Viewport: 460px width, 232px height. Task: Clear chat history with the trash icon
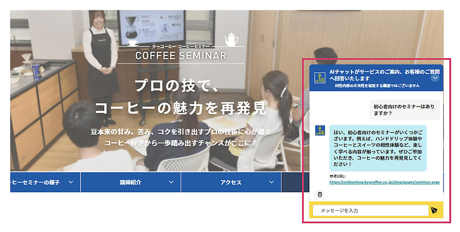click(x=319, y=194)
